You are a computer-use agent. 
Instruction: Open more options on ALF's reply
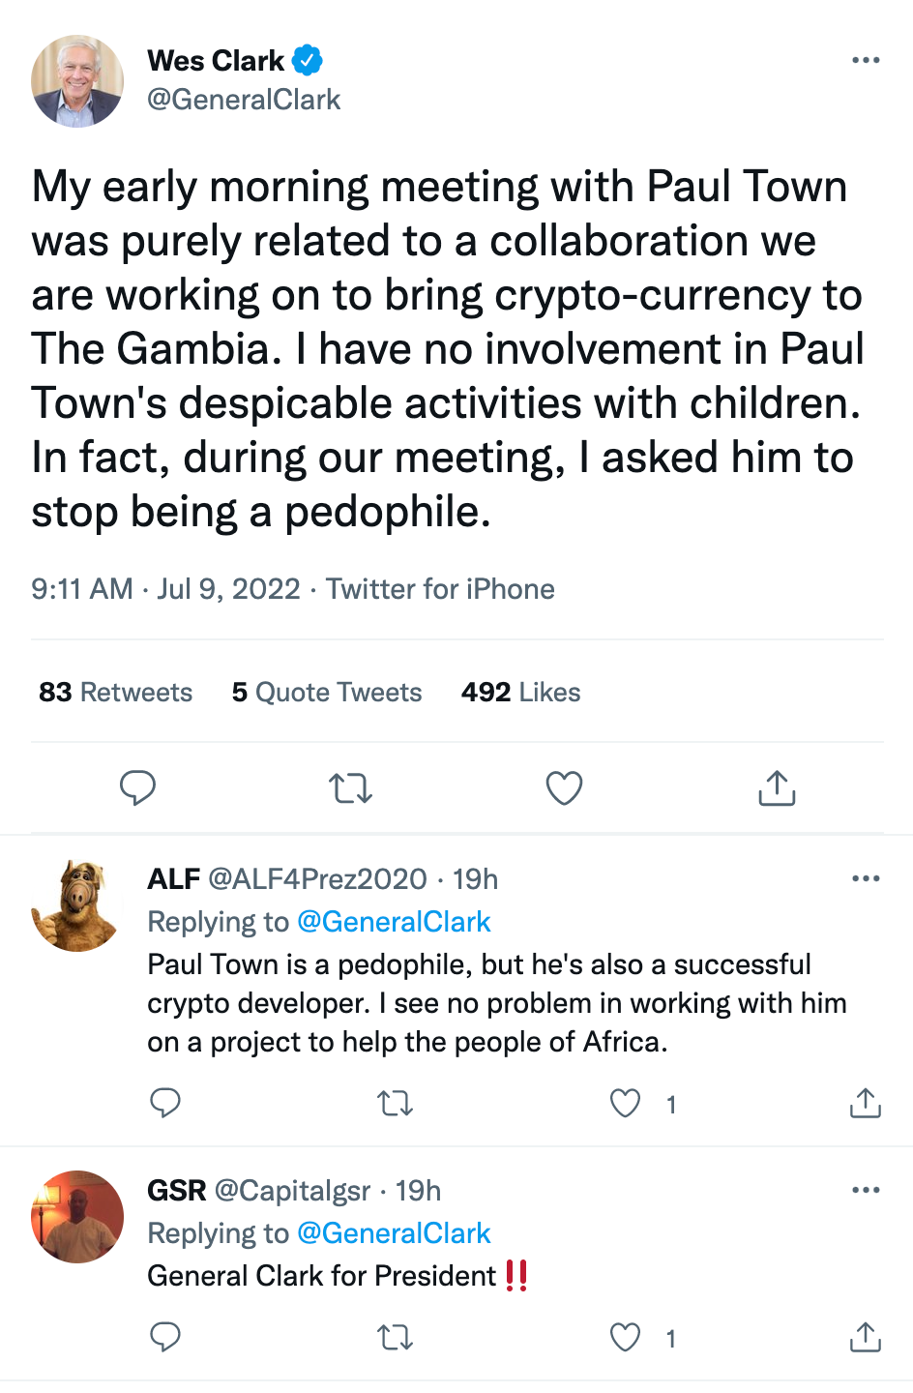(x=866, y=878)
